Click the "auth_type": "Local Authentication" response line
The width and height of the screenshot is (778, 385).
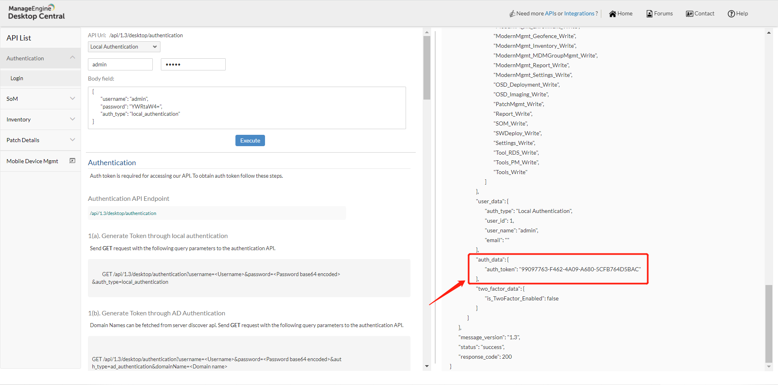point(528,211)
